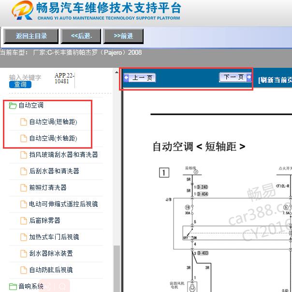The width and height of the screenshot is (292, 292).
Task: Click the current vehicle model text line
Action: pyautogui.click(x=71, y=52)
